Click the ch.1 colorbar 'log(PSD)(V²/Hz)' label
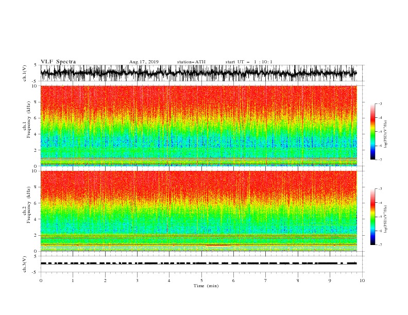Viewport: 408px width, 315px height. pos(386,134)
